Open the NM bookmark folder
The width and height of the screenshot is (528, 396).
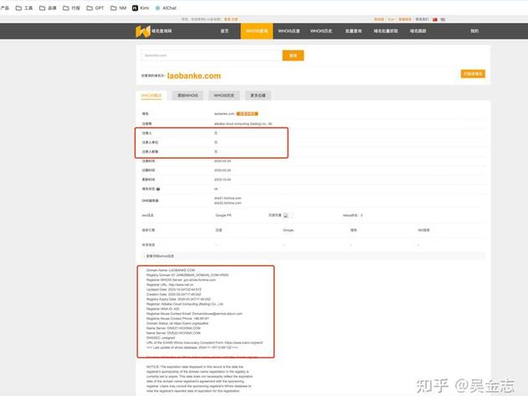[119, 8]
